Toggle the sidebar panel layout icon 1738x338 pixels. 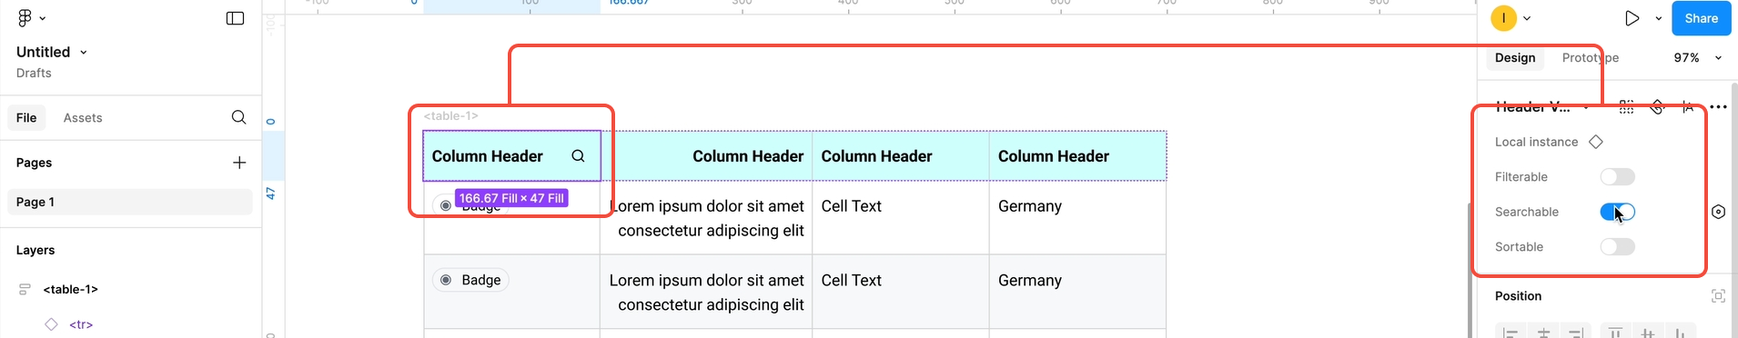pos(235,18)
